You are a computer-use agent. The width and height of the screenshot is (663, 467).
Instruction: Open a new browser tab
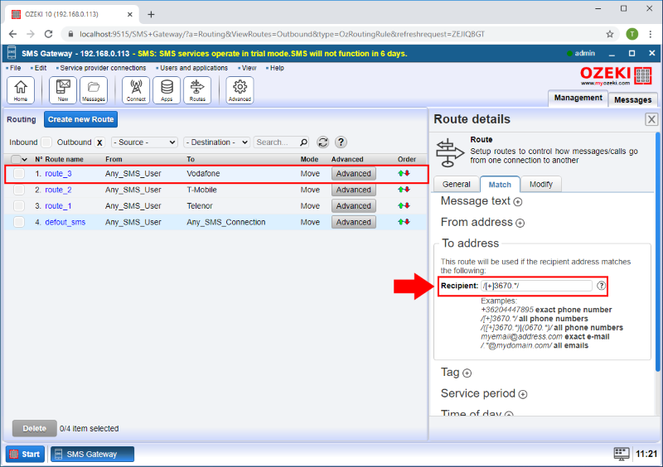pos(151,14)
